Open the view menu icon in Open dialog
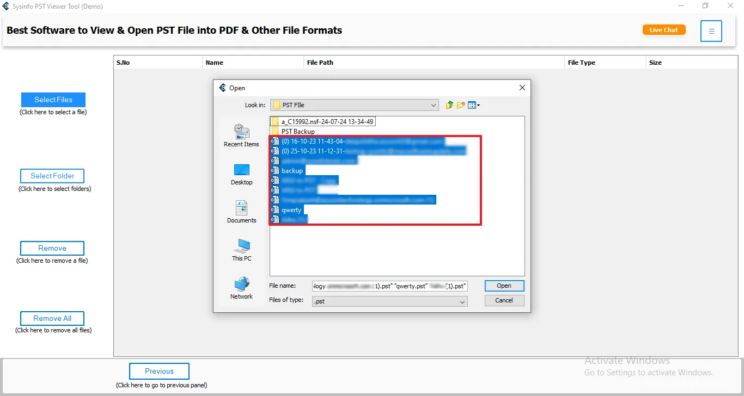Viewport: 744px width, 396px height. click(x=473, y=105)
